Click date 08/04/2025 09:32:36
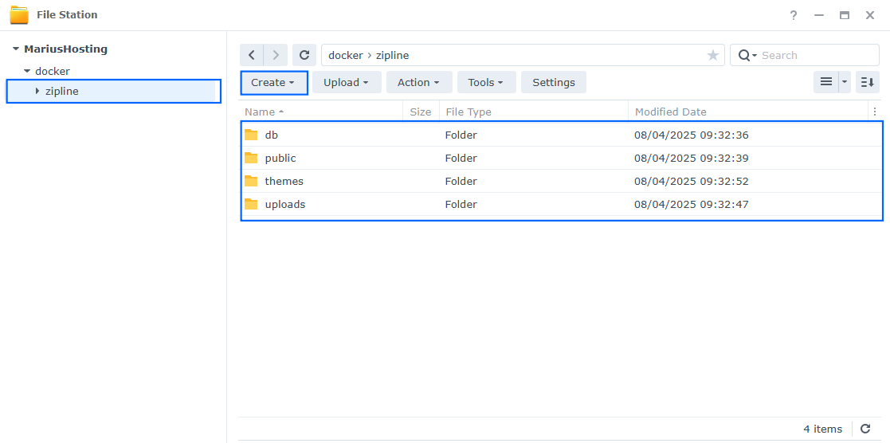This screenshot has height=443, width=890. pos(692,135)
